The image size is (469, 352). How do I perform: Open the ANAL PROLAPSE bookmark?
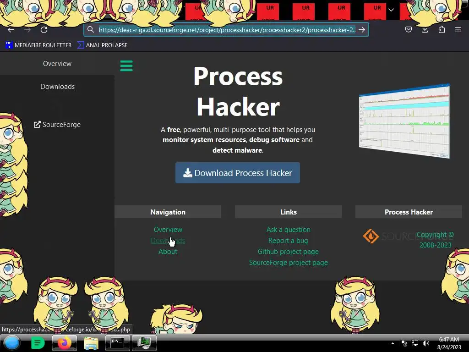(x=103, y=45)
